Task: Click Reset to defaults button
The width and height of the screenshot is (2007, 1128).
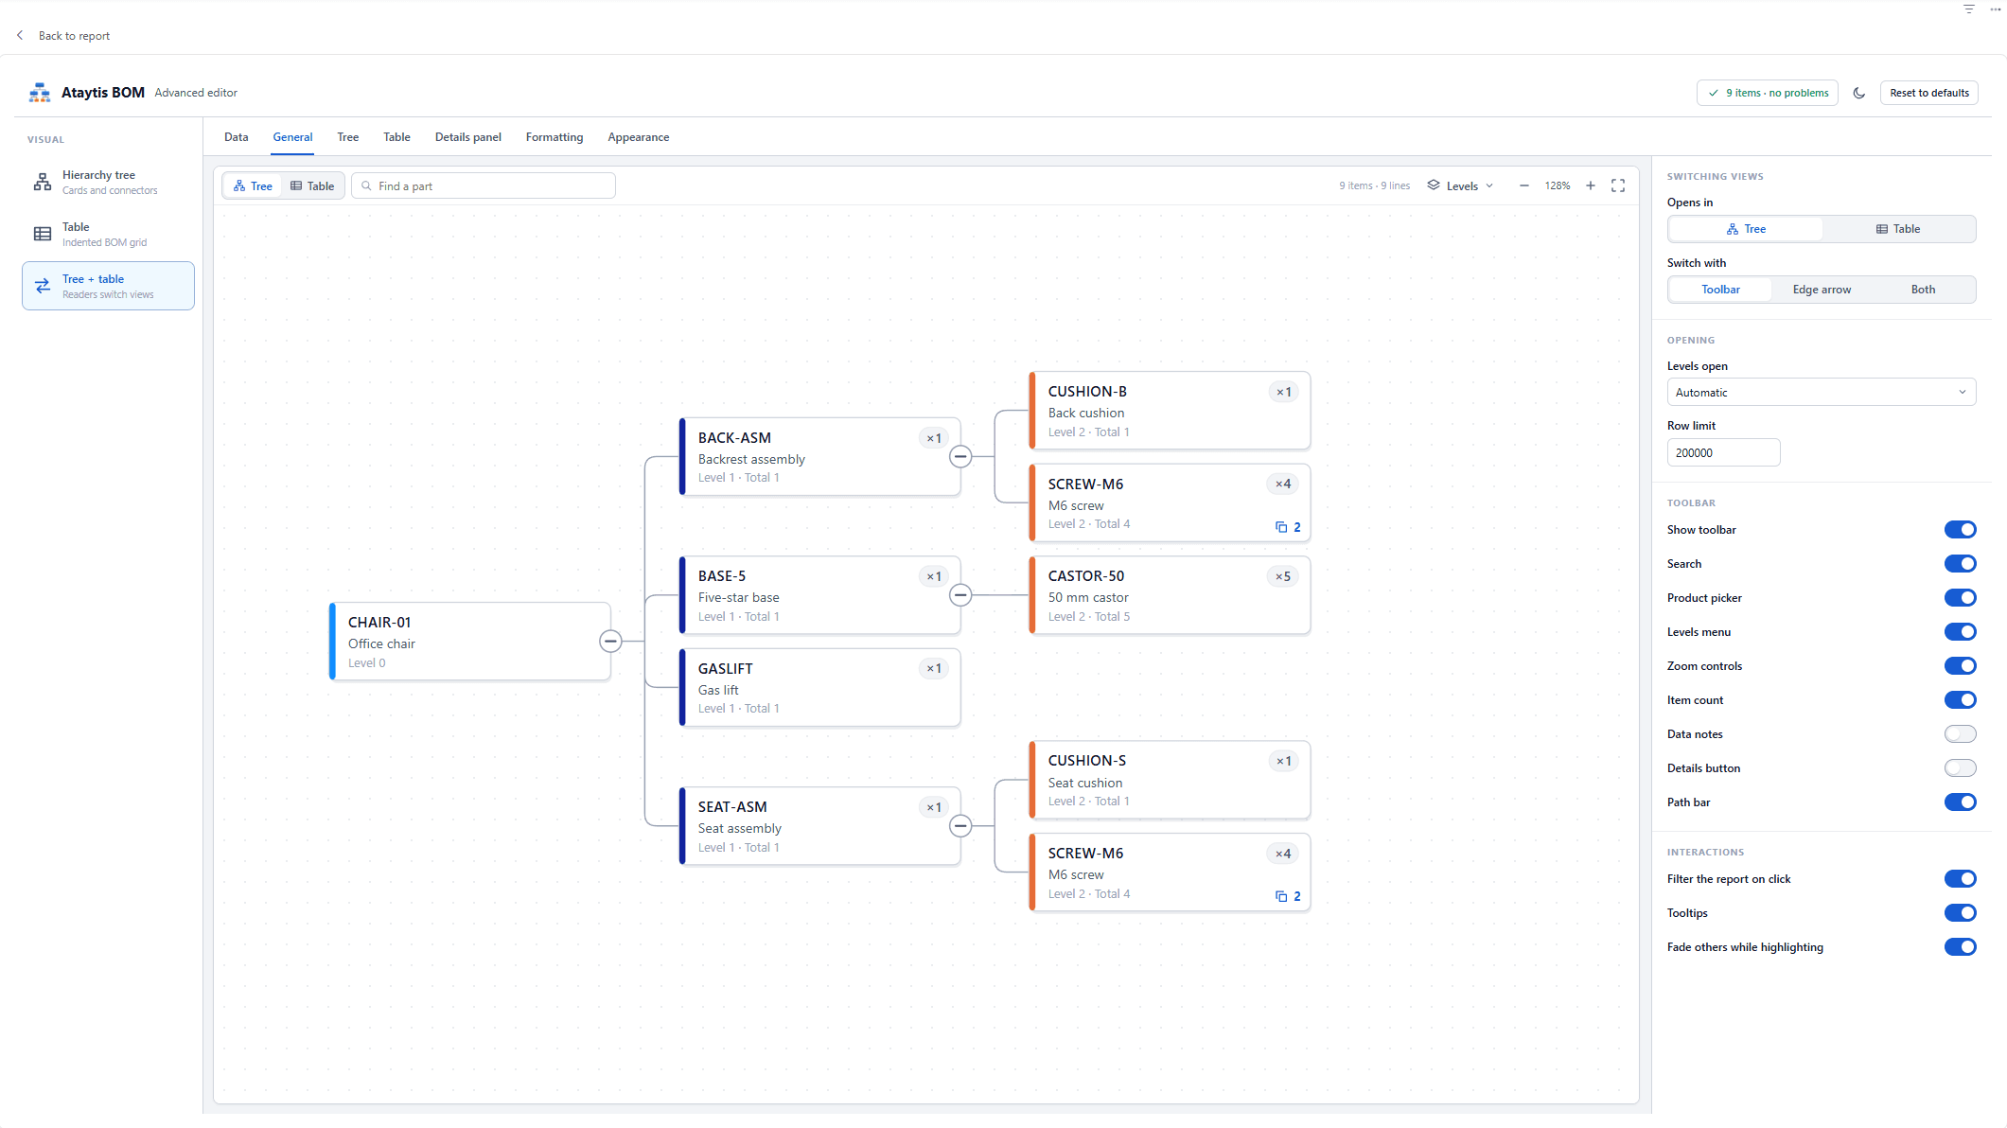Action: tap(1928, 93)
